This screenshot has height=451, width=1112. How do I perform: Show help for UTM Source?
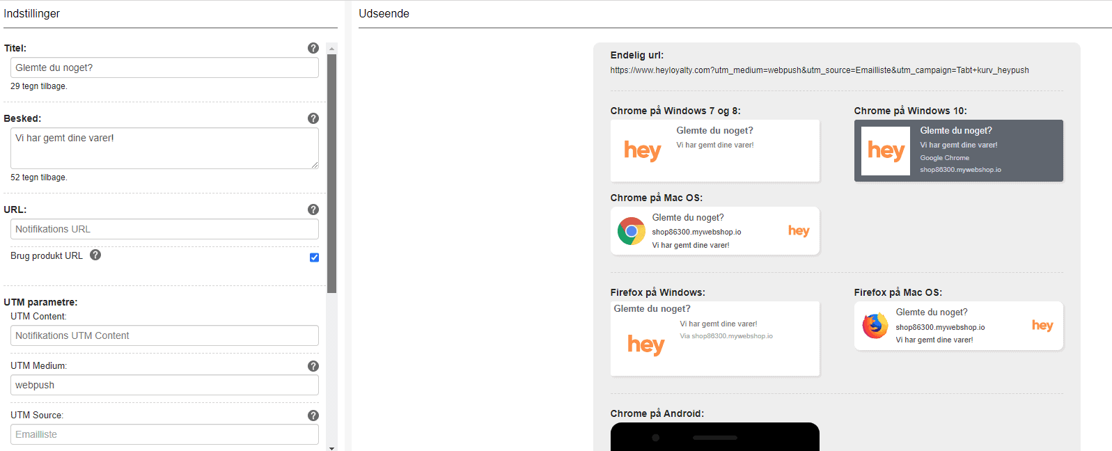coord(313,416)
